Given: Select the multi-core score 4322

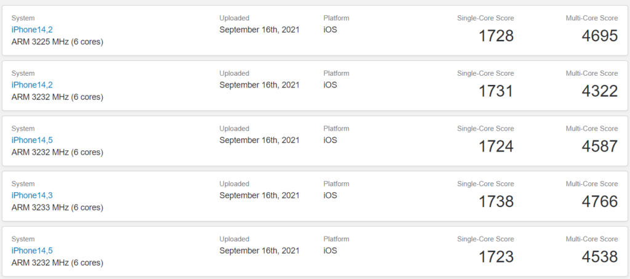Looking at the screenshot, I should click(599, 91).
